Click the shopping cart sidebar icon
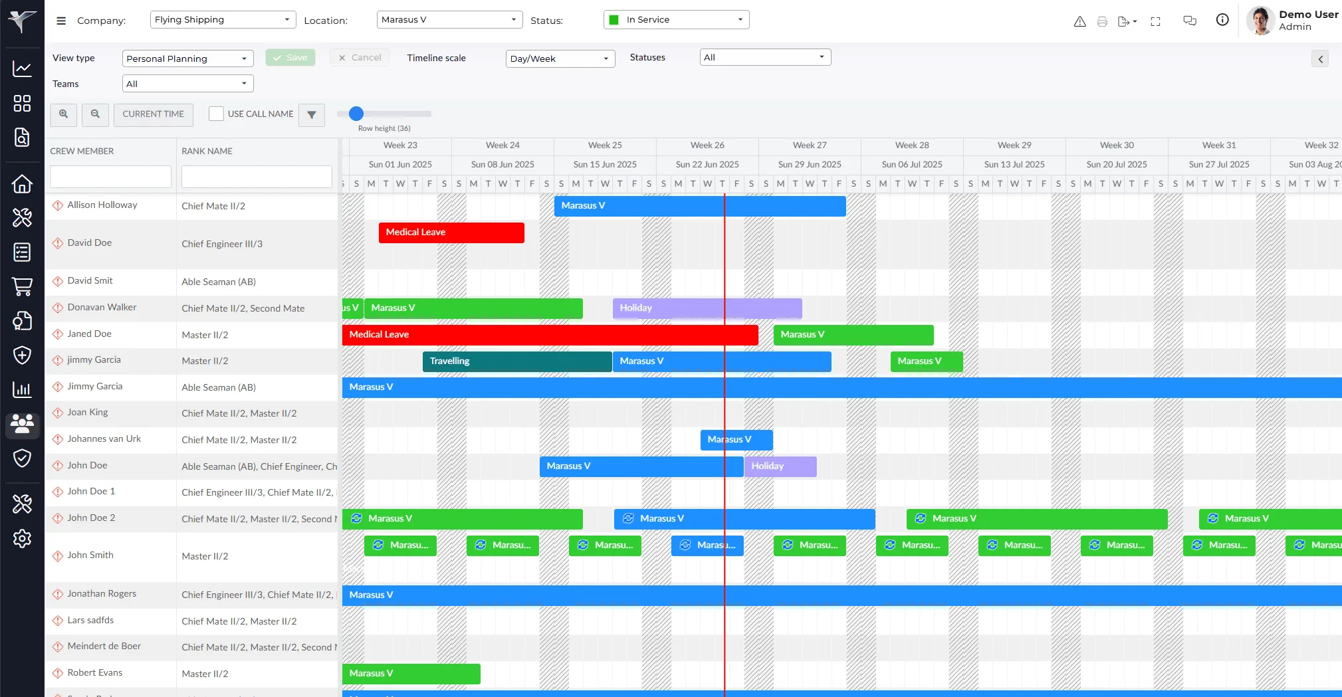 point(22,286)
